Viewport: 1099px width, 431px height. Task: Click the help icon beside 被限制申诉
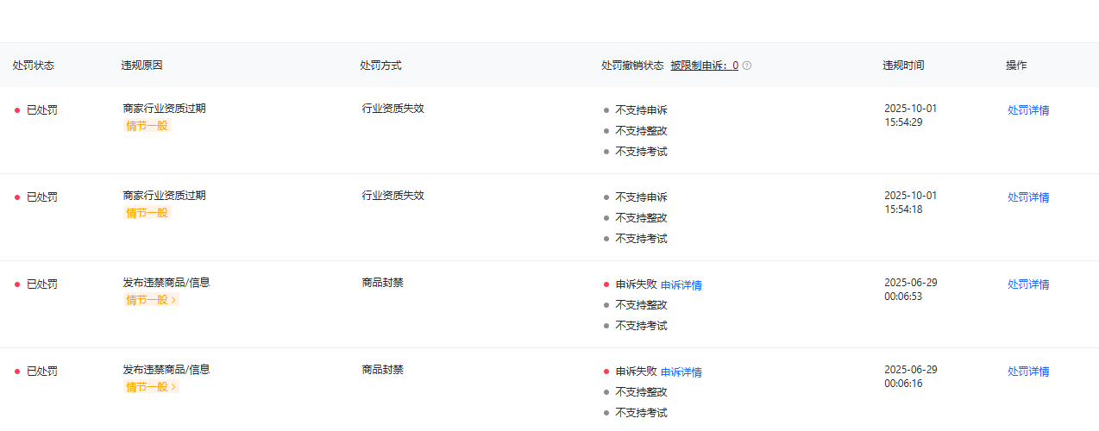747,66
